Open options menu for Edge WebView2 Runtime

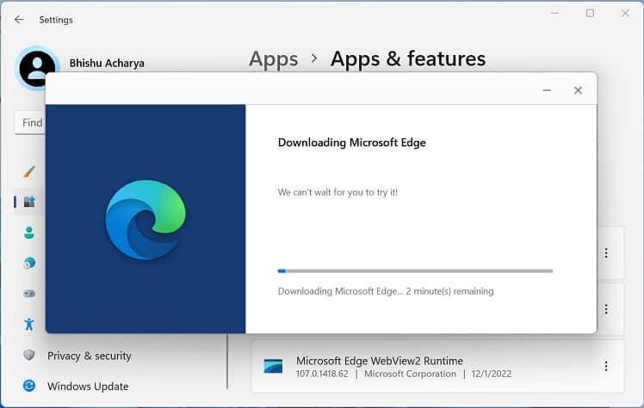(606, 366)
